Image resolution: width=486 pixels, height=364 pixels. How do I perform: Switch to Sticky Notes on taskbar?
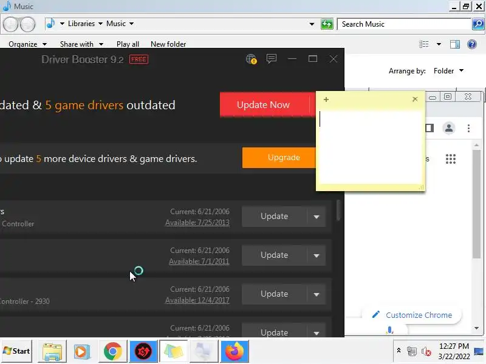[173, 351]
